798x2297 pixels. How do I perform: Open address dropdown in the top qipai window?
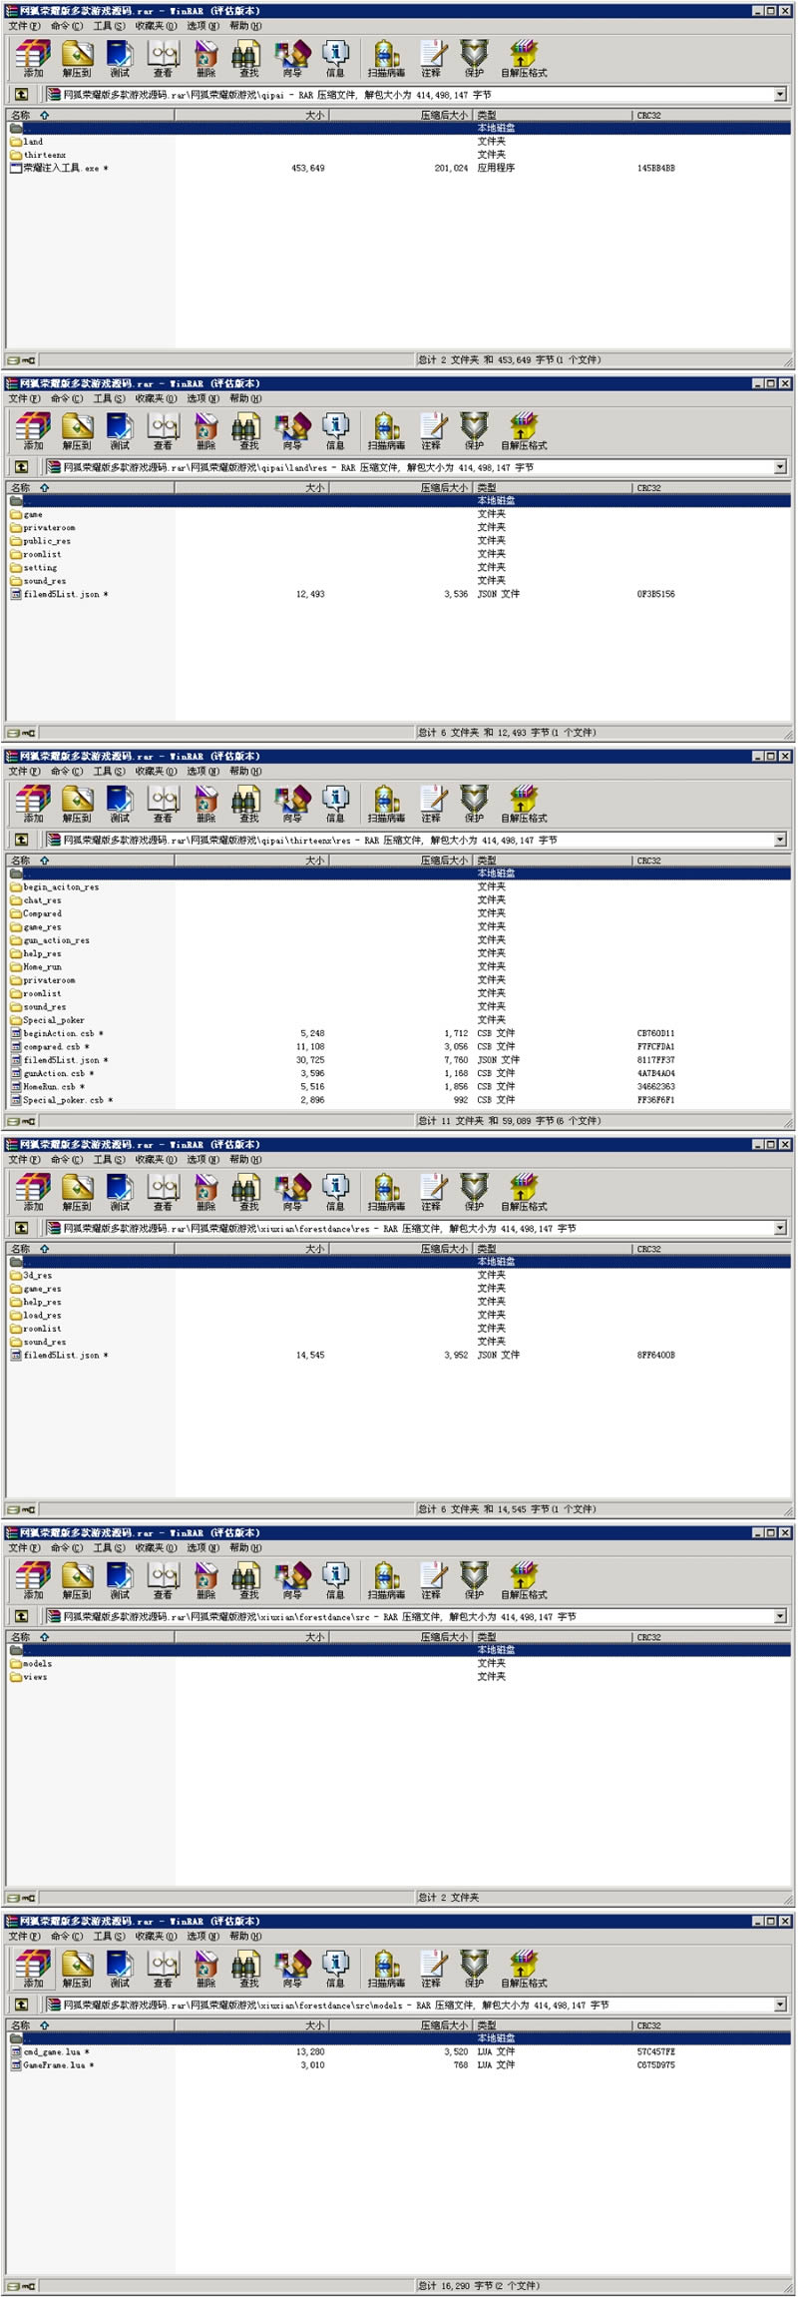pyautogui.click(x=780, y=95)
